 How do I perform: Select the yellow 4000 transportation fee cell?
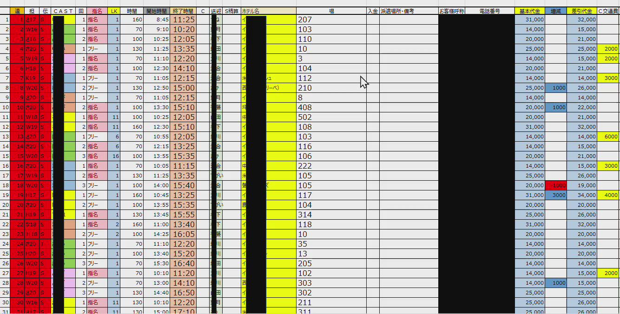point(608,195)
